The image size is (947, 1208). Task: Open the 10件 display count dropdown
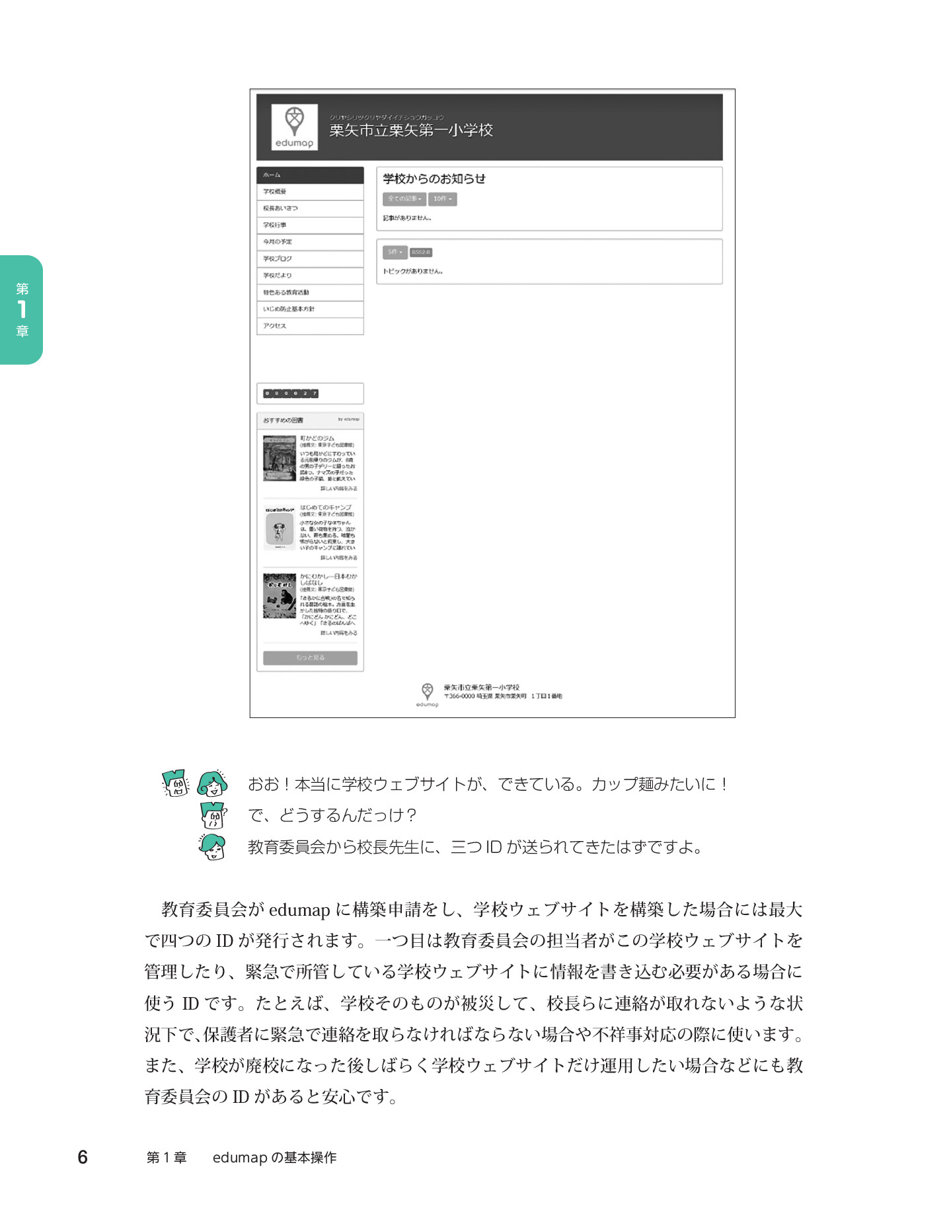tap(443, 198)
